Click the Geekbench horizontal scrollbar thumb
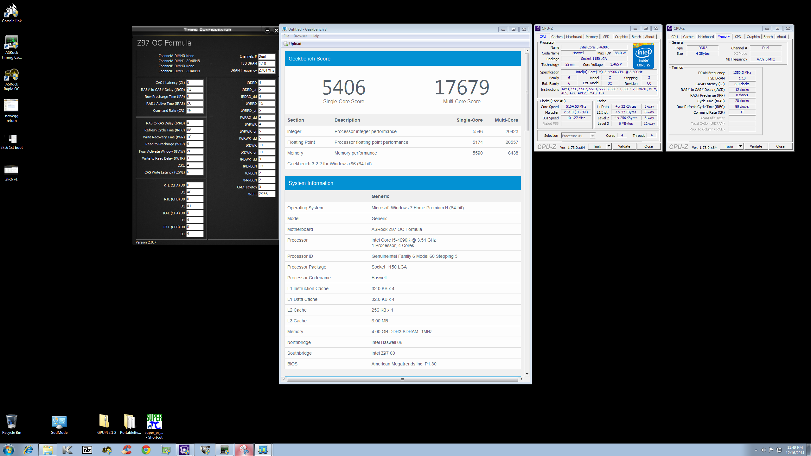Screen dimensions: 811x456 click(402, 379)
